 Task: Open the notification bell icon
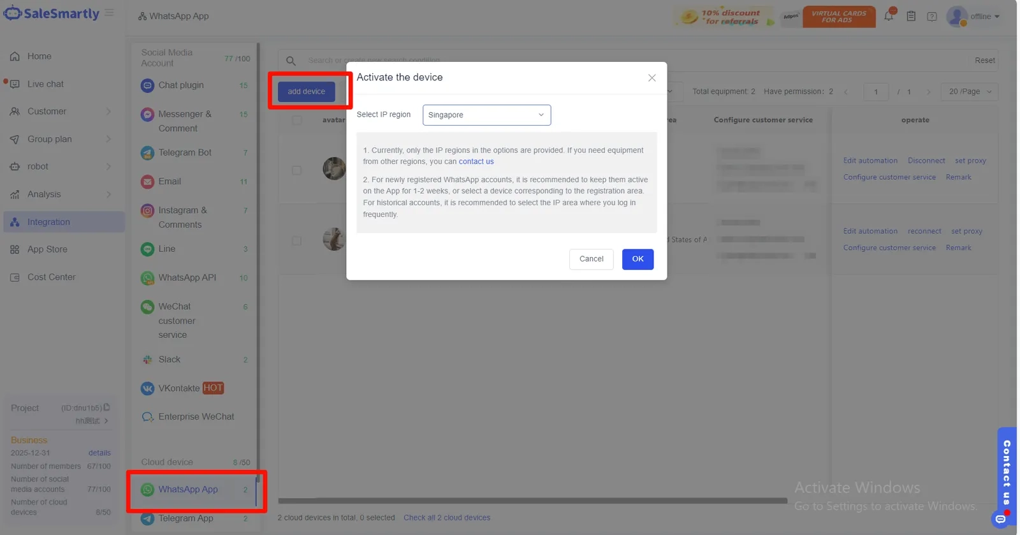[x=889, y=16]
